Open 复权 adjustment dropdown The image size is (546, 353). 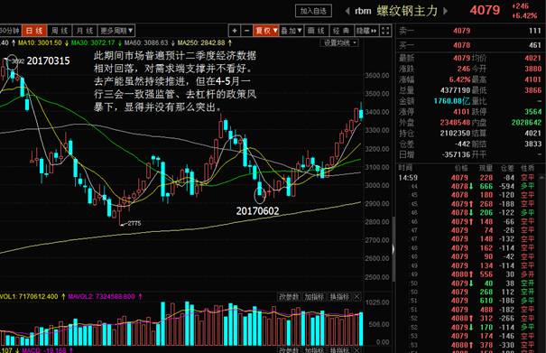coord(266,31)
